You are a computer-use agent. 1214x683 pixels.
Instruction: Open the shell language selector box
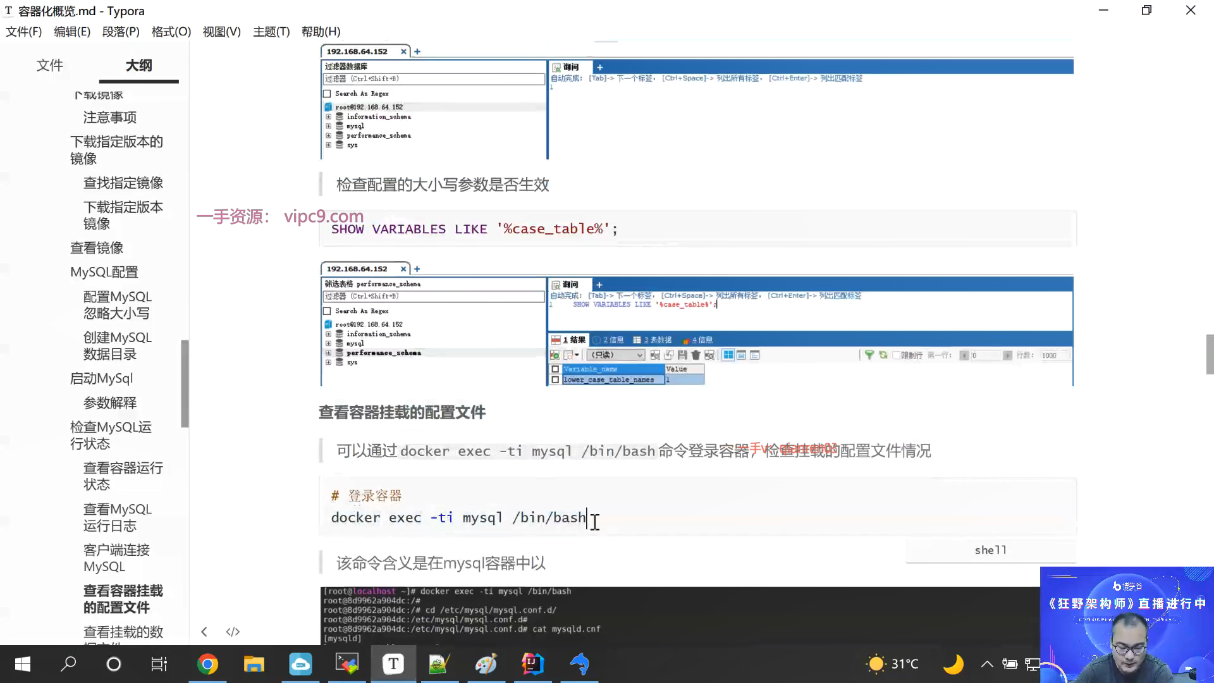point(990,550)
